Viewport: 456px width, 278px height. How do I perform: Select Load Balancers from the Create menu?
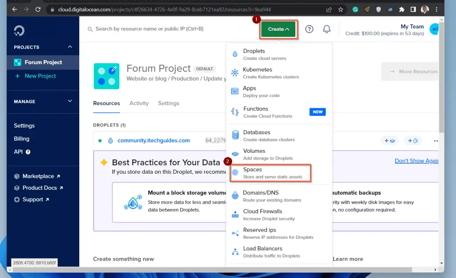pyautogui.click(x=279, y=252)
